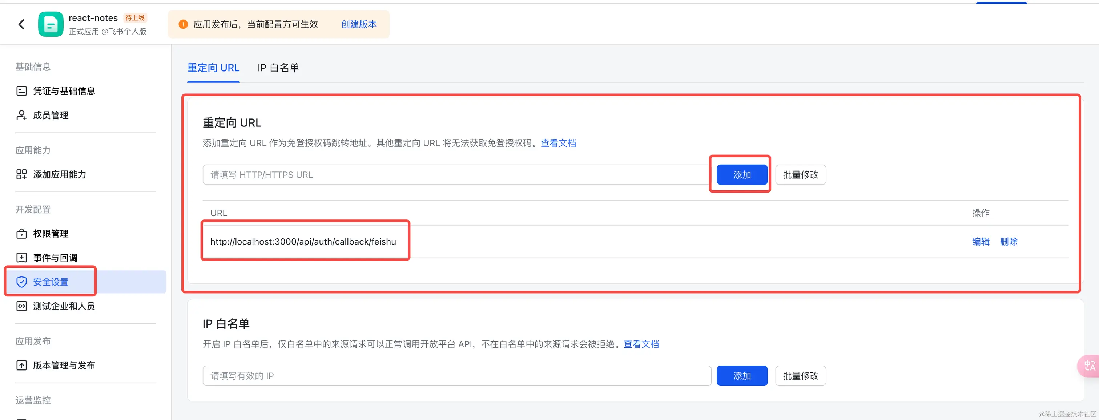Click the version management upload icon
Screen dimensions: 1099x420
(x=21, y=366)
